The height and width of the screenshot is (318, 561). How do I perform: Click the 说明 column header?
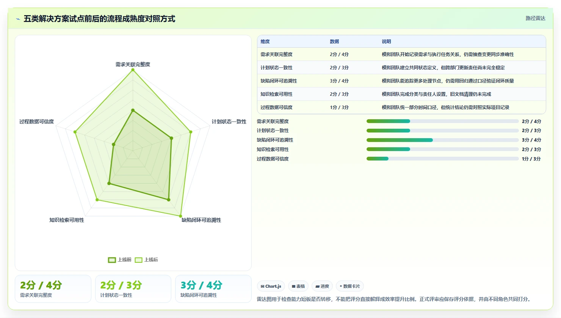click(386, 42)
